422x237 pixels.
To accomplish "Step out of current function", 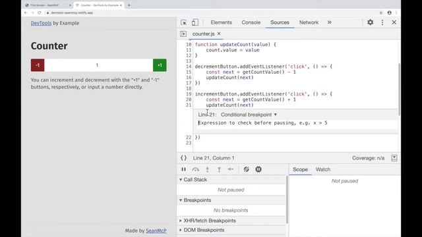I will point(219,169).
